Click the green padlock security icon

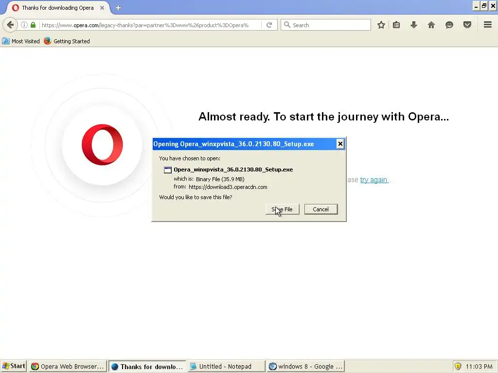tap(33, 25)
